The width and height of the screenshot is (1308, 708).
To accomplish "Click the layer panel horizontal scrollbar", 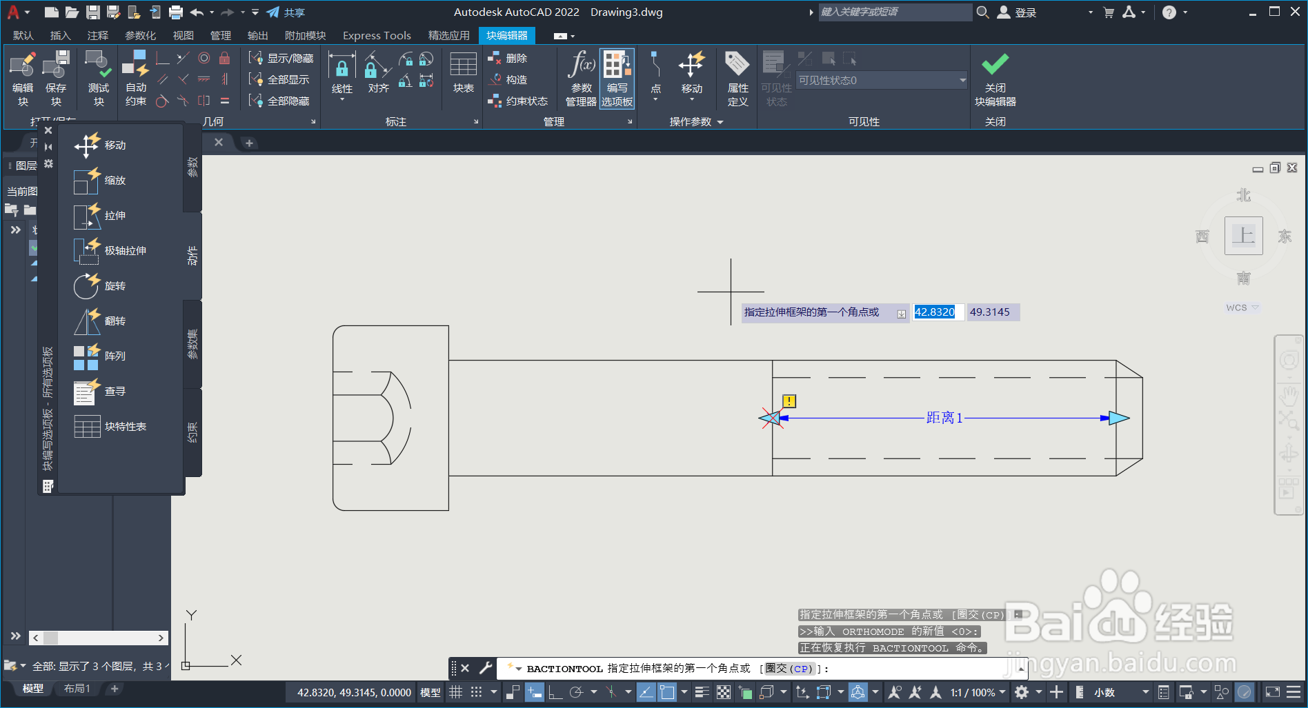I will (99, 638).
